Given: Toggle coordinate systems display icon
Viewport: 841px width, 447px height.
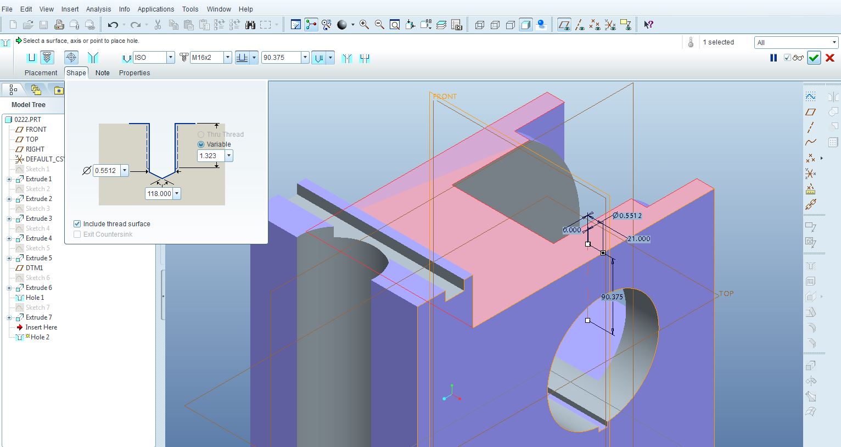Looking at the screenshot, I should tap(610, 25).
